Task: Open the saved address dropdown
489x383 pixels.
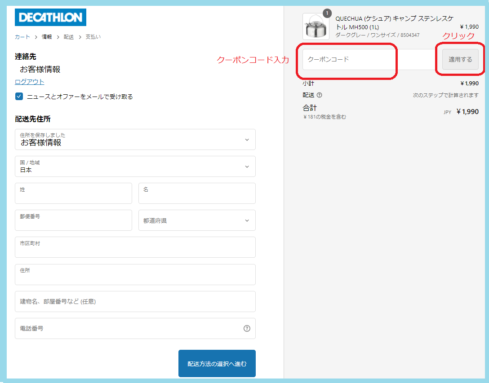Action: tap(135, 139)
